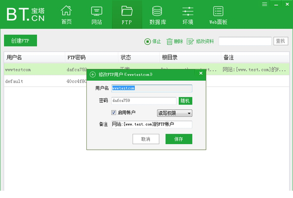Open the 首页 home tab
293x198 pixels.
pos(66,15)
